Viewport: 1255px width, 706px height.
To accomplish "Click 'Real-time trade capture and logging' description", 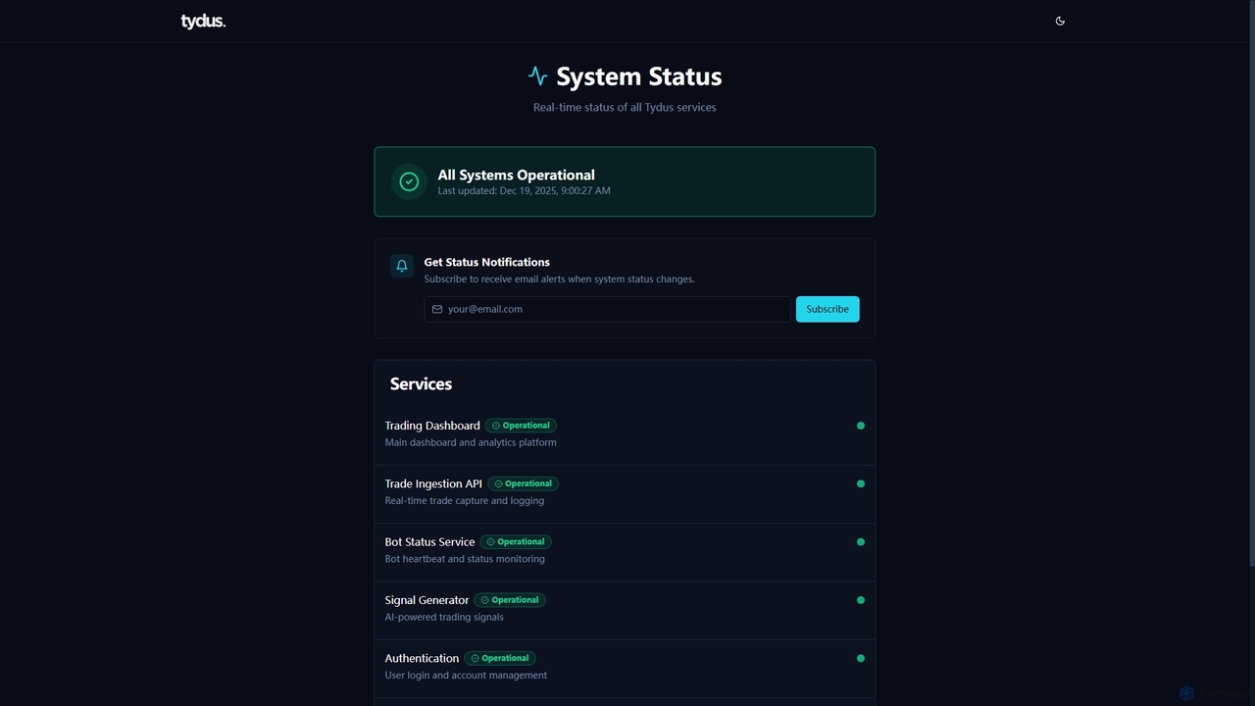I will click(x=464, y=500).
